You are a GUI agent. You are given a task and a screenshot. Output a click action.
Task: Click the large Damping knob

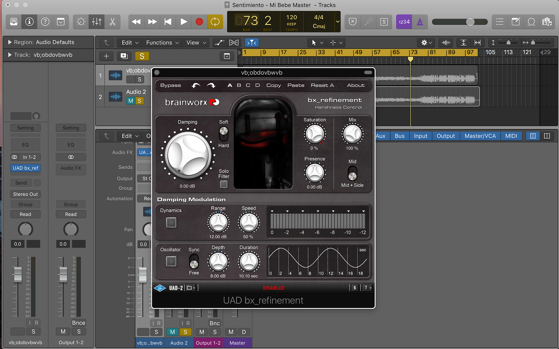(188, 155)
